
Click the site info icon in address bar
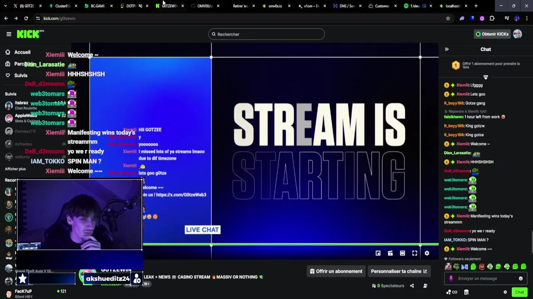point(38,18)
